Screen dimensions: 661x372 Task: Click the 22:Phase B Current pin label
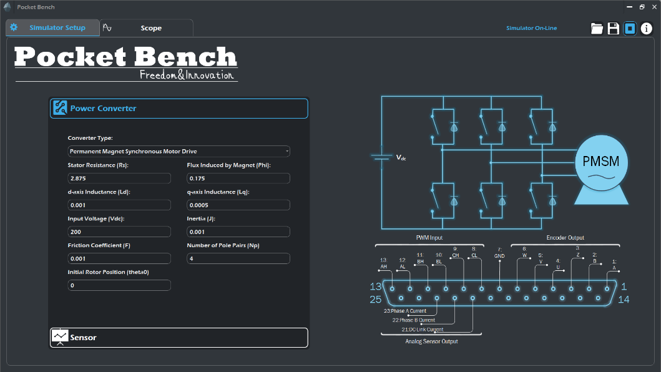[414, 320]
